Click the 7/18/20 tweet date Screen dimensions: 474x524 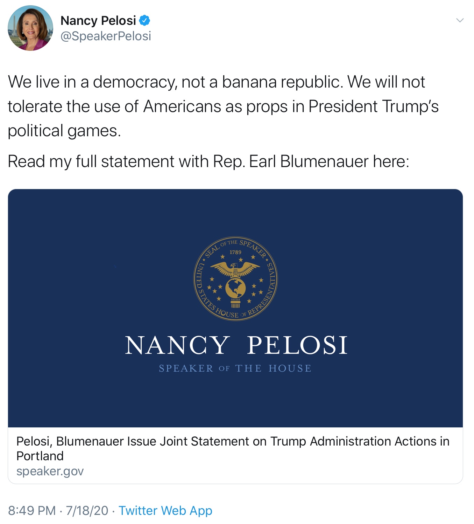point(87,510)
